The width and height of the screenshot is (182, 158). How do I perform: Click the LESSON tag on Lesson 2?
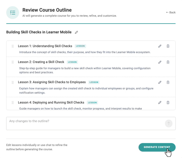coord(72,62)
